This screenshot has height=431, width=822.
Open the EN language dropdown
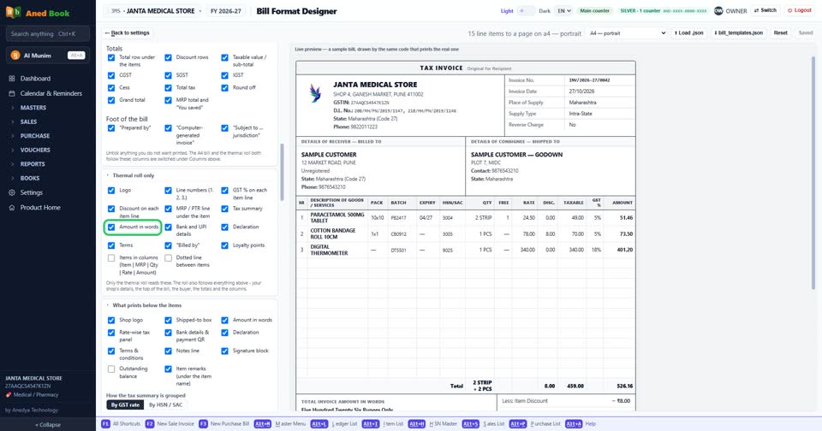click(563, 10)
